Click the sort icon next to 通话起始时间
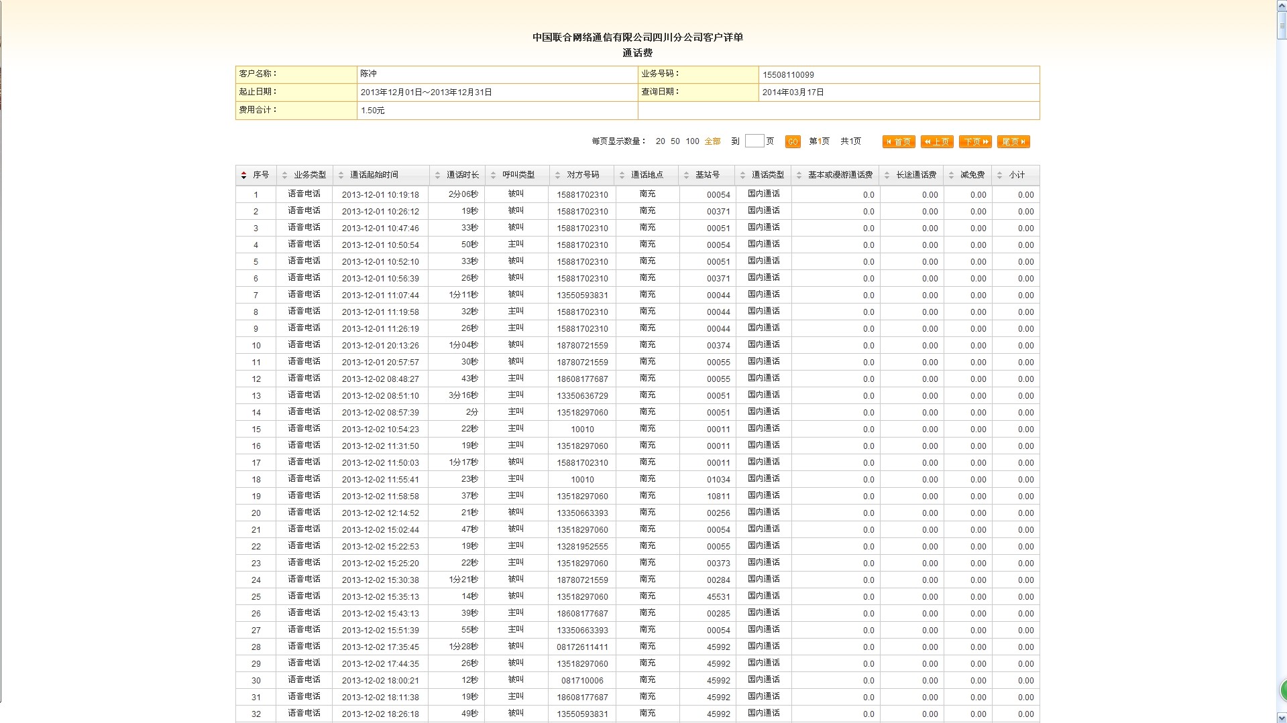The height and width of the screenshot is (723, 1287). pos(341,176)
